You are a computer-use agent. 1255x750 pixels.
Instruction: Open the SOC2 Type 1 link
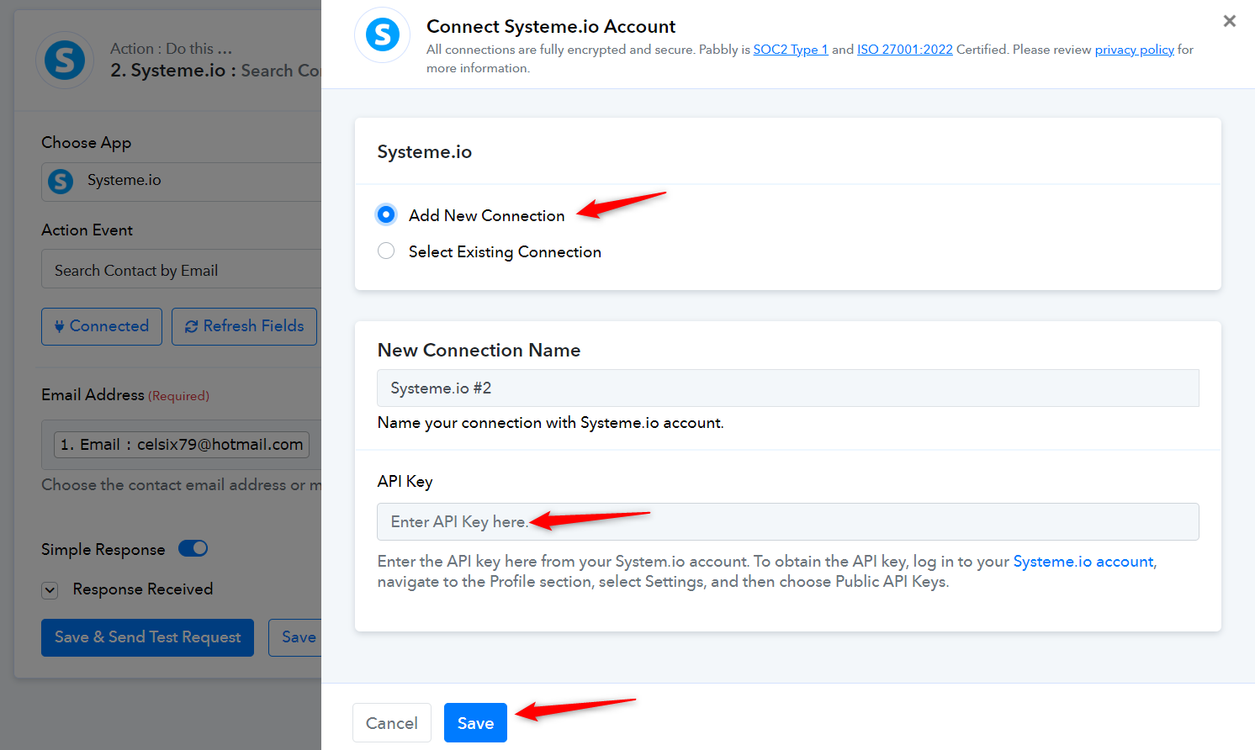(x=791, y=50)
